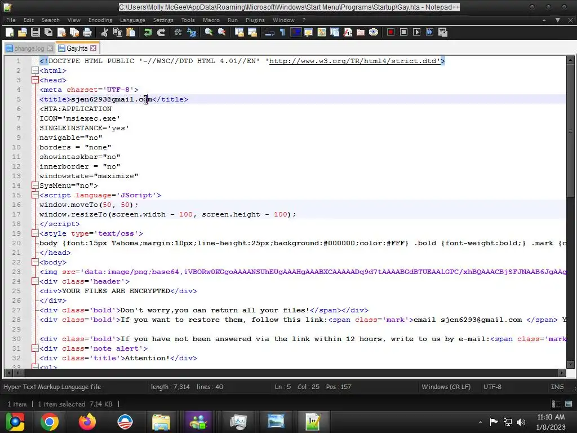
Task: Click the Windows (CR LF) status bar field
Action: 446,387
